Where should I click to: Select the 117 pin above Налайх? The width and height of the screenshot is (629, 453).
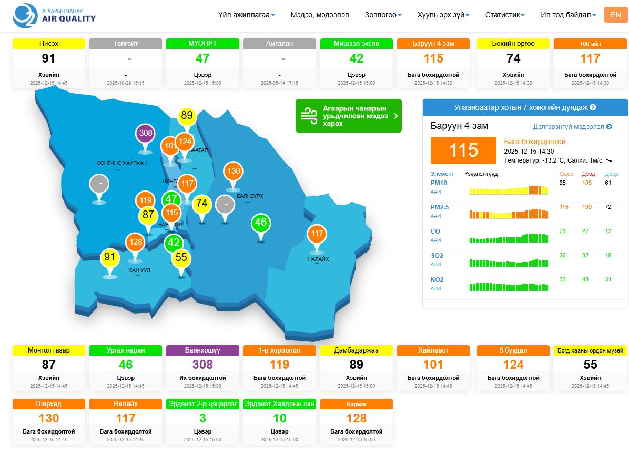pyautogui.click(x=317, y=234)
